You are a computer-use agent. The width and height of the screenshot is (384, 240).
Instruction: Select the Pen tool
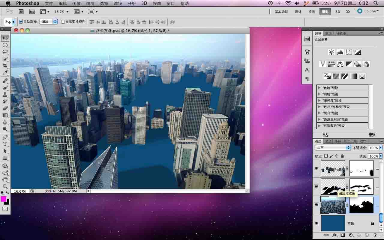coord(5,137)
